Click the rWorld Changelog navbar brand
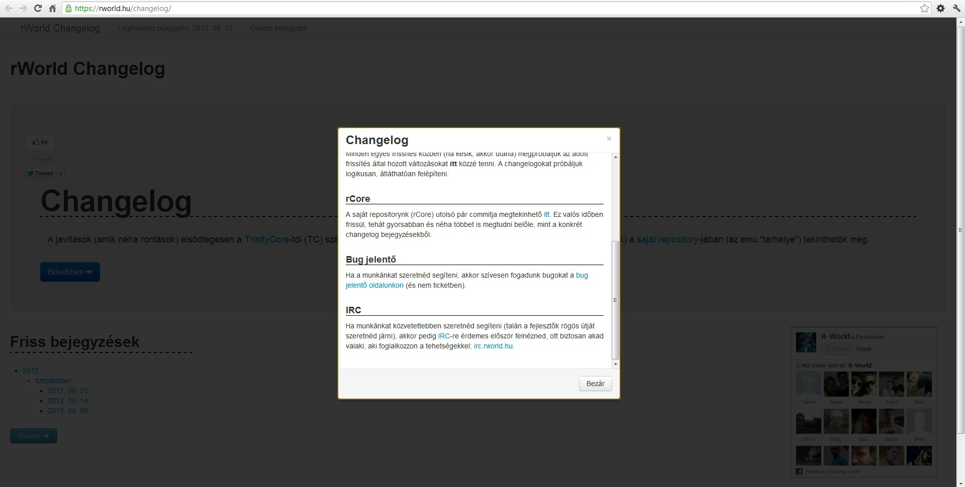The height and width of the screenshot is (487, 965). tap(60, 28)
